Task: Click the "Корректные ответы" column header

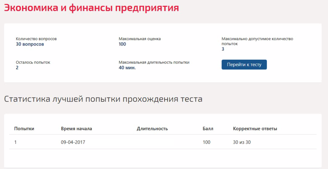Action: pyautogui.click(x=255, y=129)
